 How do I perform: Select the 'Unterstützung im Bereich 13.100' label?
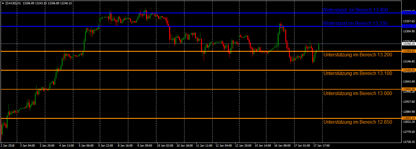pyautogui.click(x=358, y=73)
